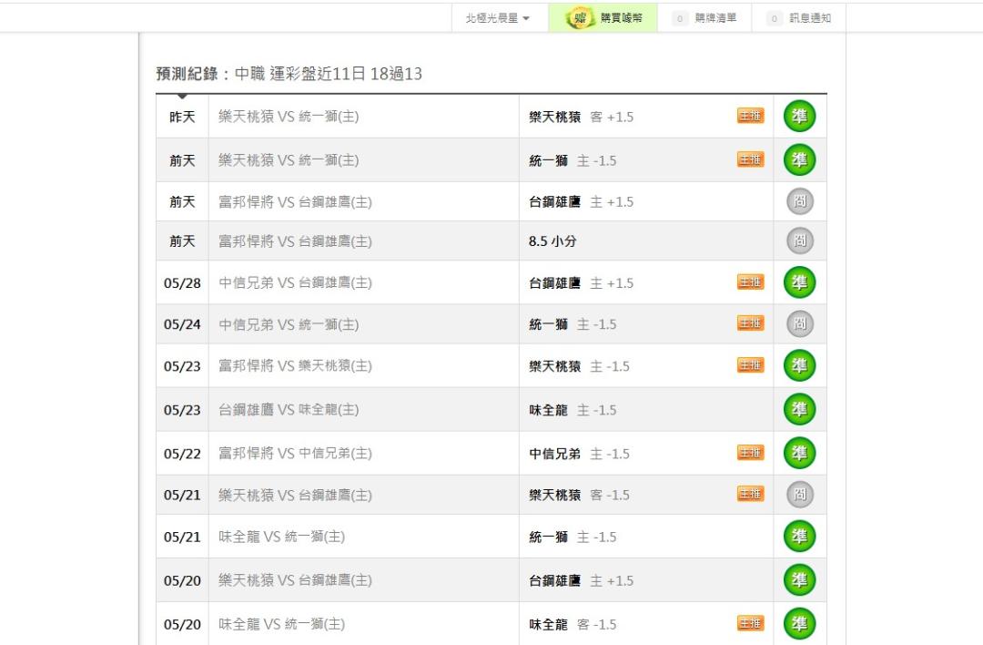Click 準 icon for 05/23 富邦悍將 VS 樂天桃猿
This screenshot has width=983, height=645.
[x=799, y=365]
